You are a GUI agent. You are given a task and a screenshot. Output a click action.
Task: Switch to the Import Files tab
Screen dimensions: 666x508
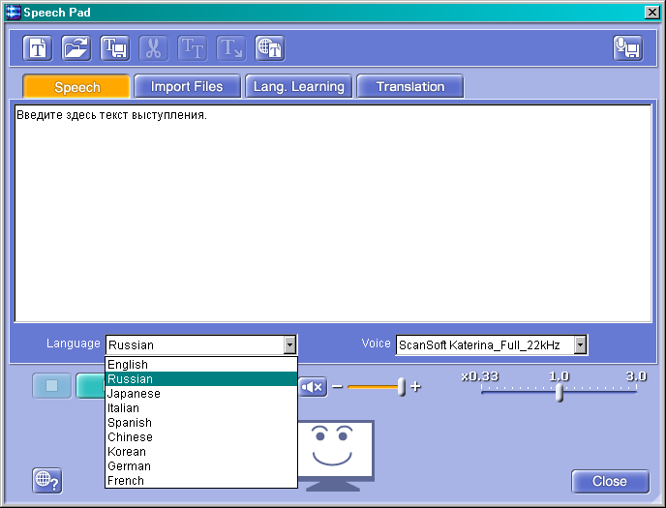click(x=187, y=87)
